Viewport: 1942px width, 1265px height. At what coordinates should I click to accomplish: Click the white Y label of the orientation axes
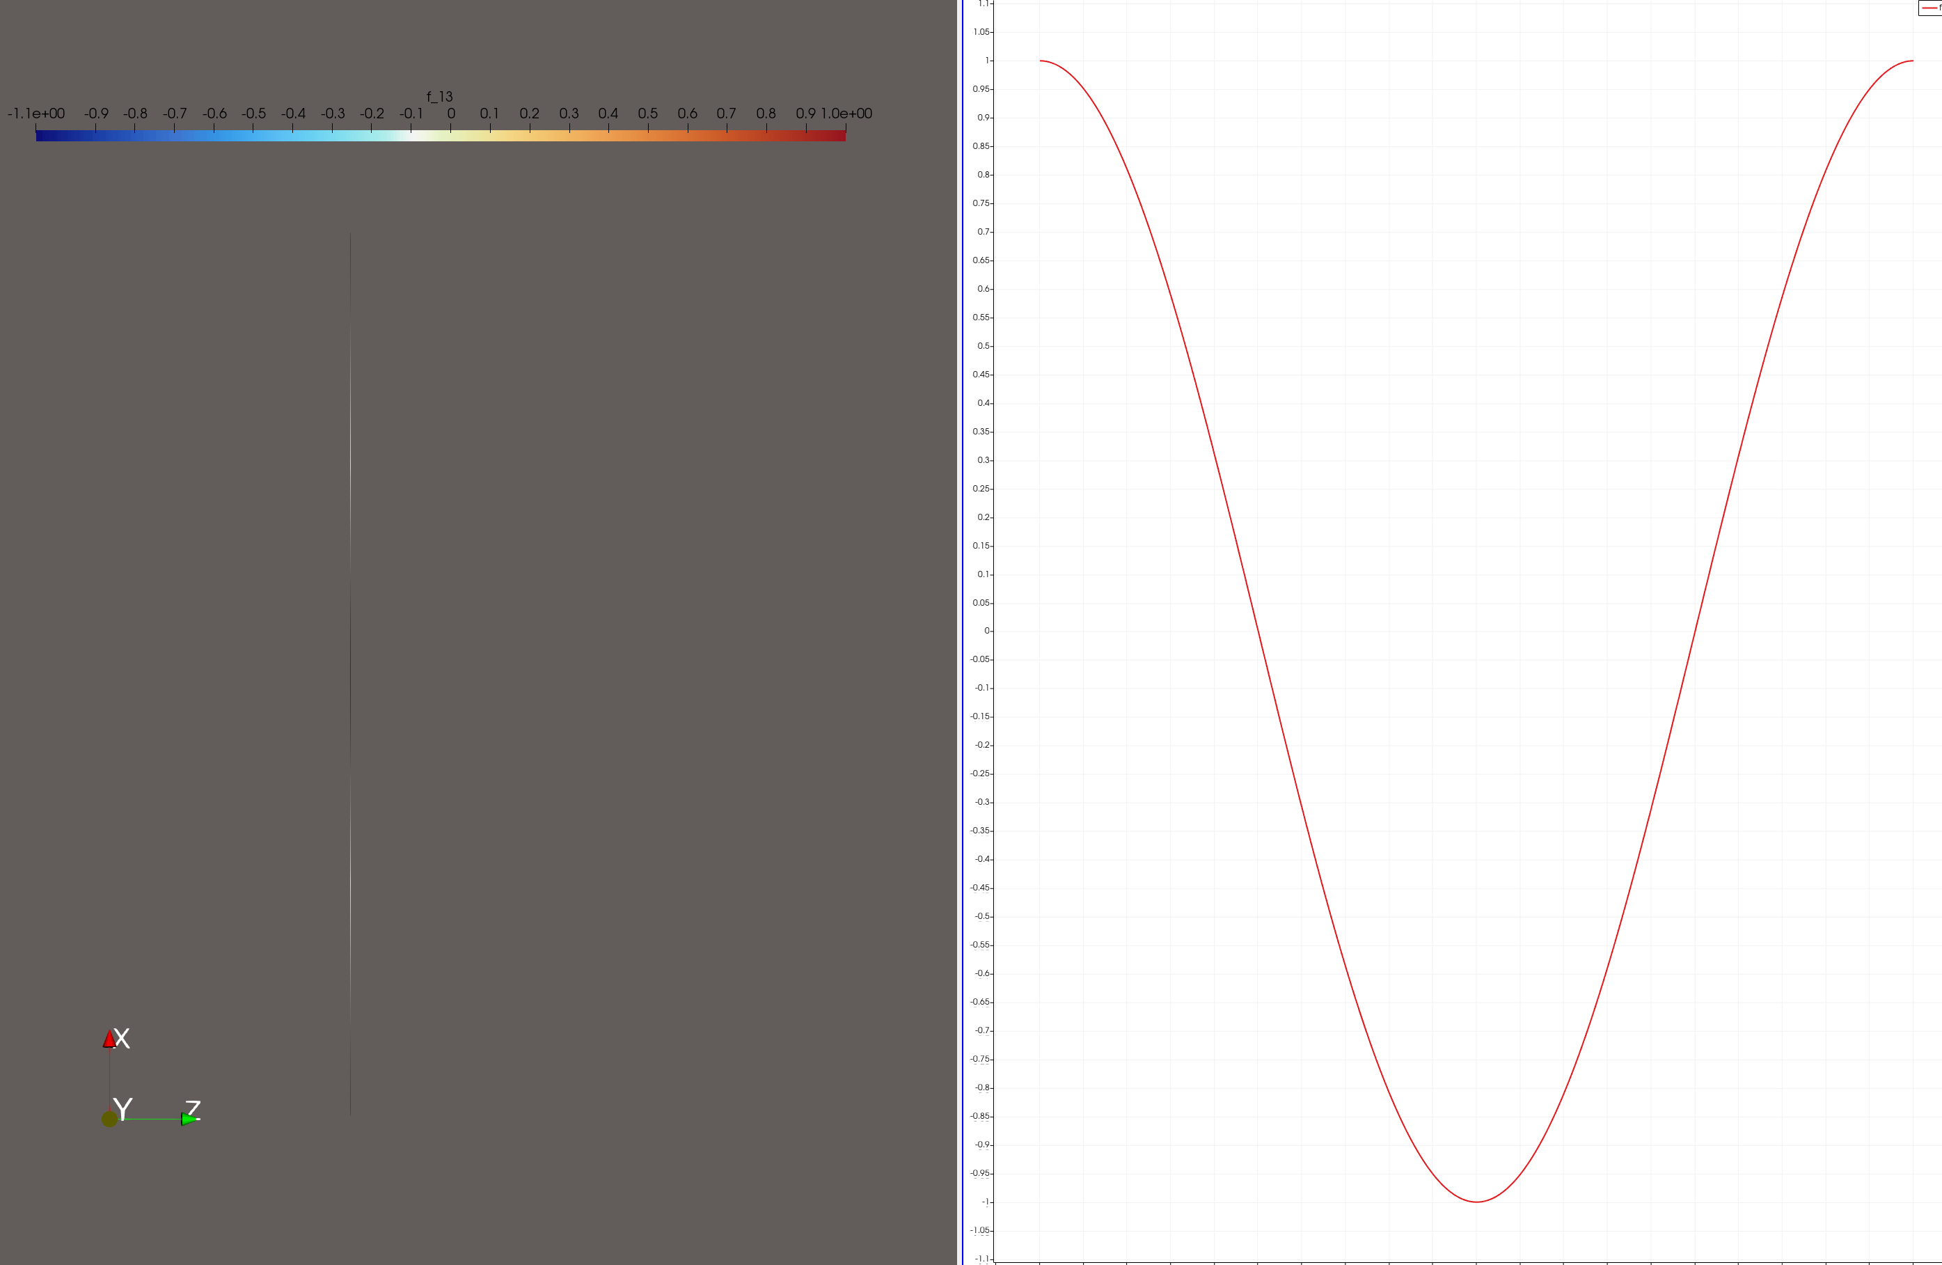123,1109
